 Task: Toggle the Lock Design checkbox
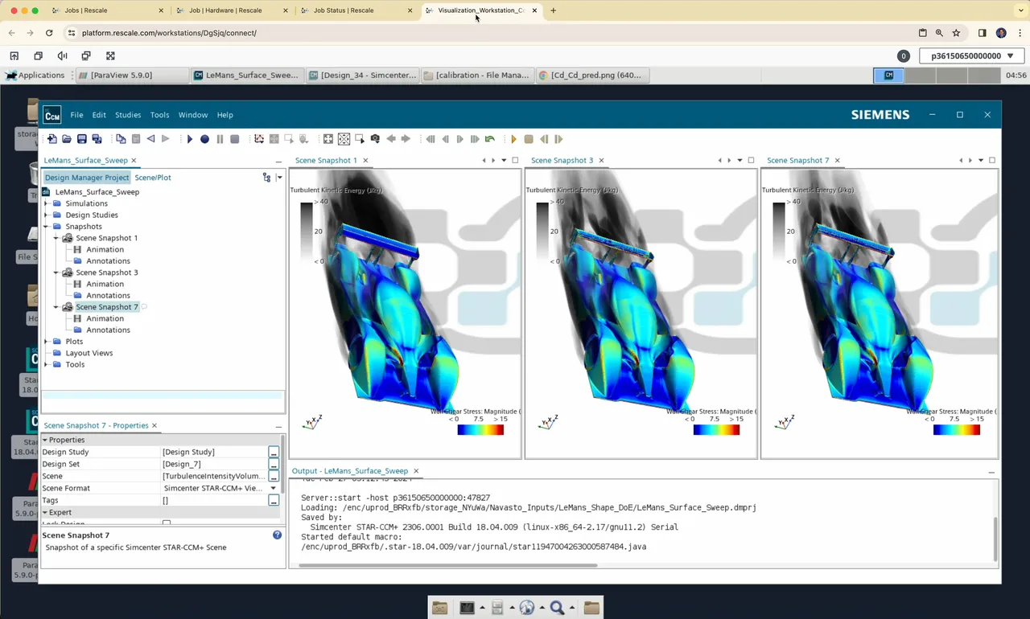pos(167,523)
